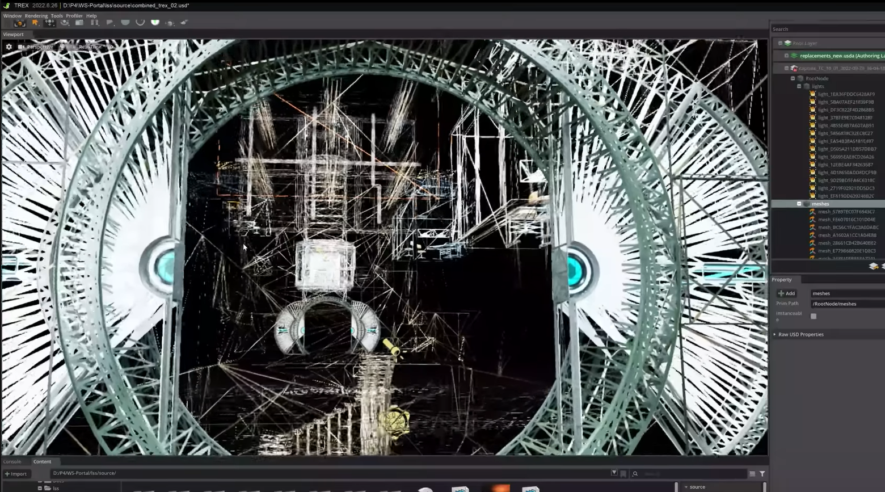Expand the locked capture layer row
885x492 pixels.
[x=786, y=68]
